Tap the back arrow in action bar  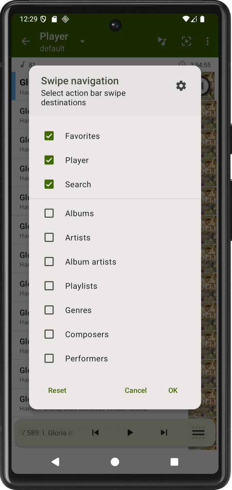[26, 41]
